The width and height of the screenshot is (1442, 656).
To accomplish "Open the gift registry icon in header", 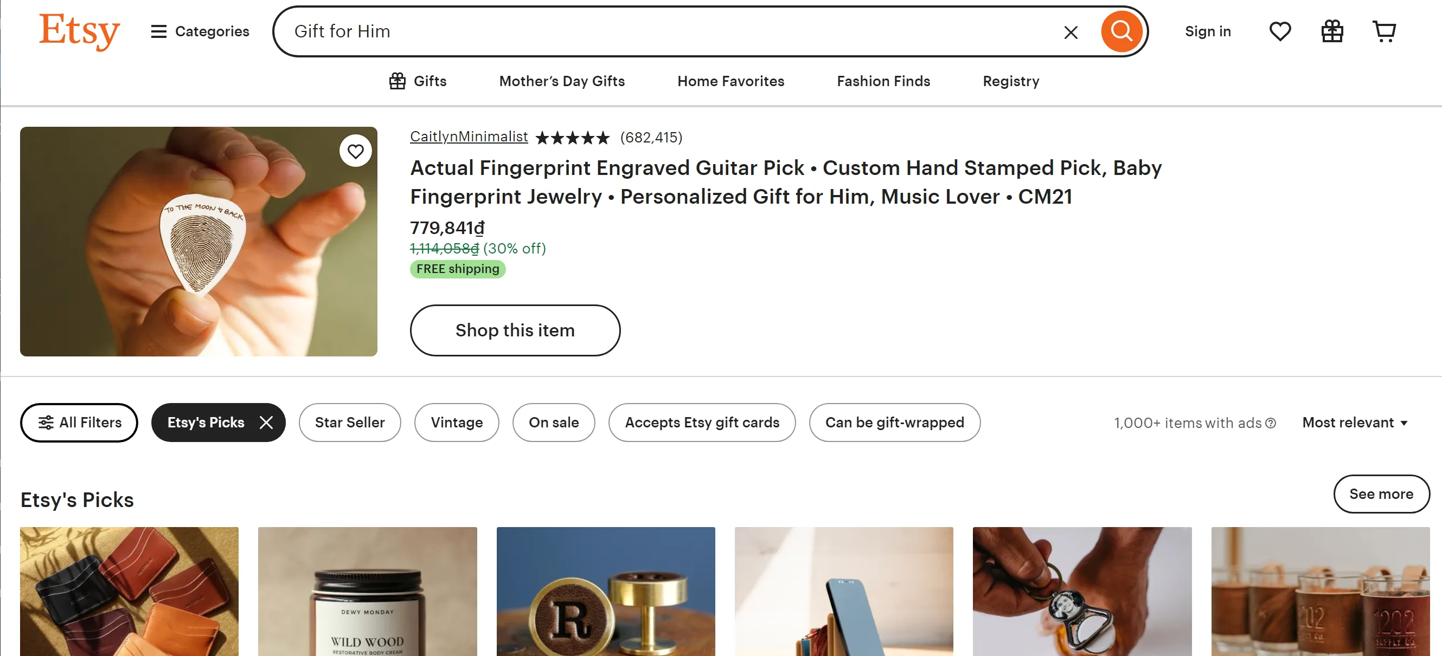I will point(1332,31).
